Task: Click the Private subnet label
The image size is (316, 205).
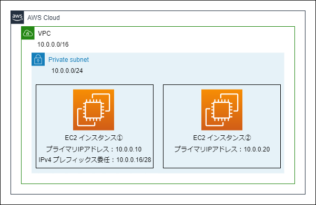Action: 68,60
